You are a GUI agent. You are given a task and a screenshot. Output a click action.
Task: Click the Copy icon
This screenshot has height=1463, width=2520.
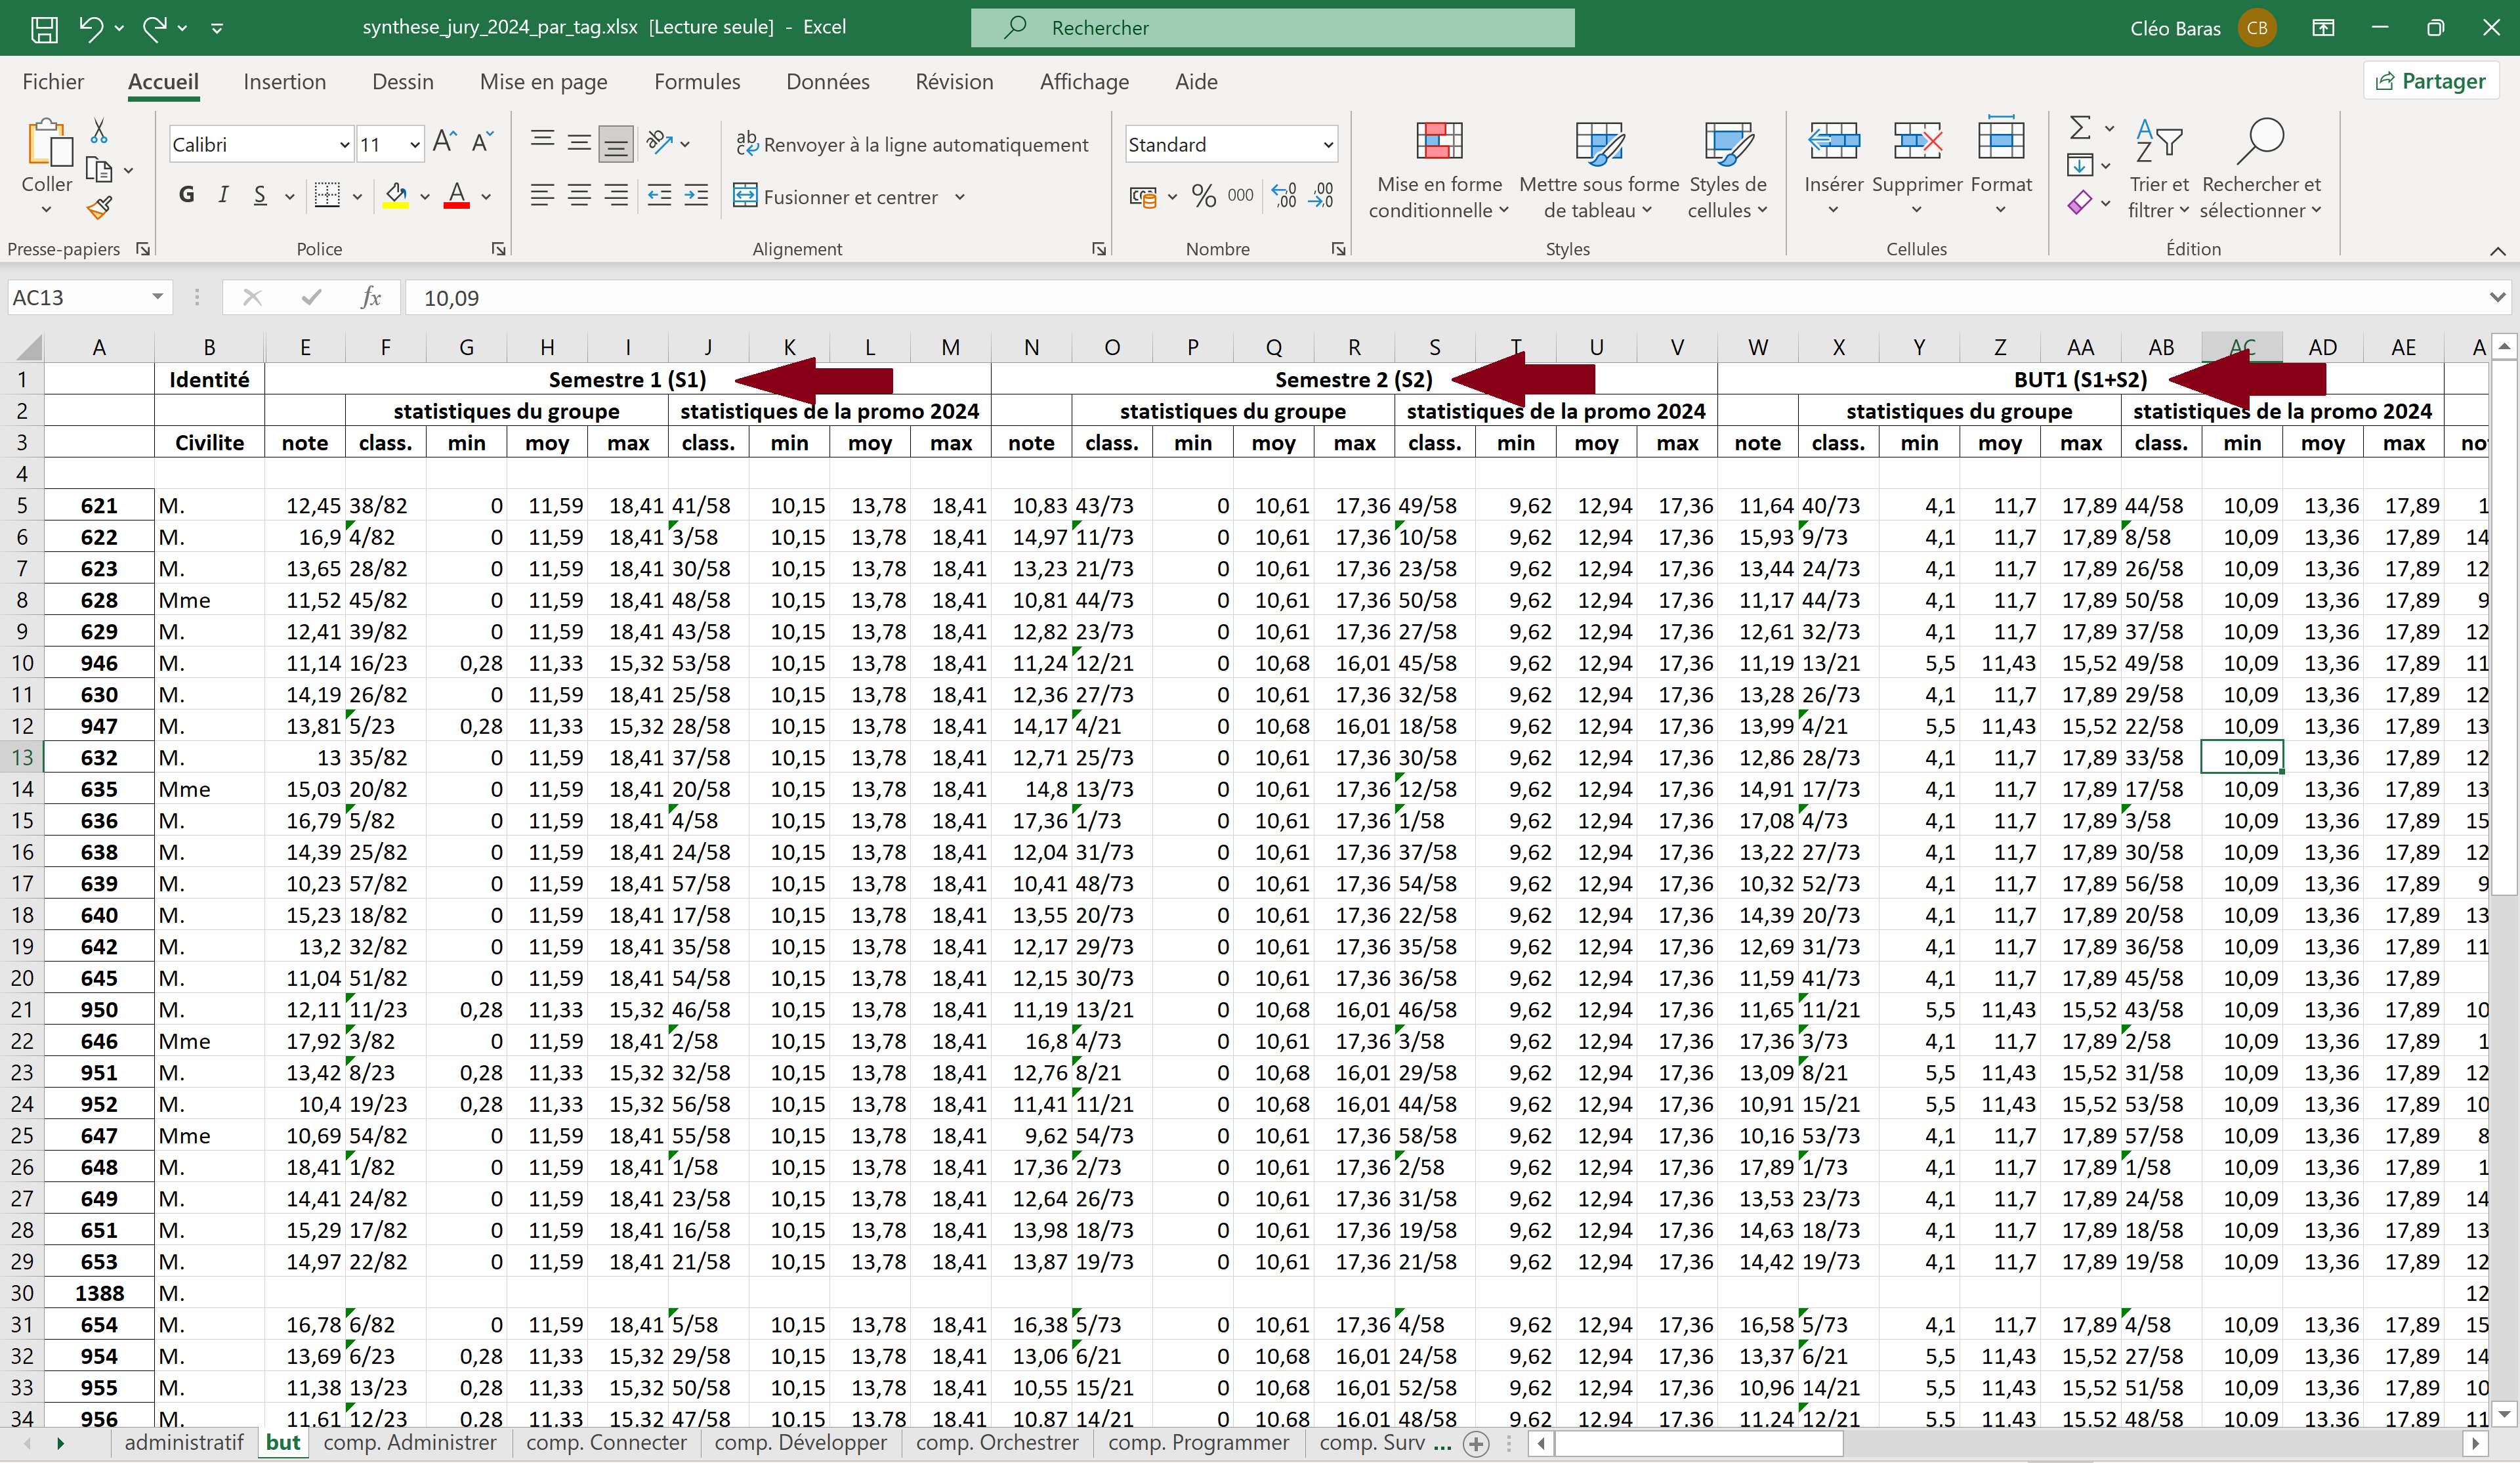pos(99,170)
